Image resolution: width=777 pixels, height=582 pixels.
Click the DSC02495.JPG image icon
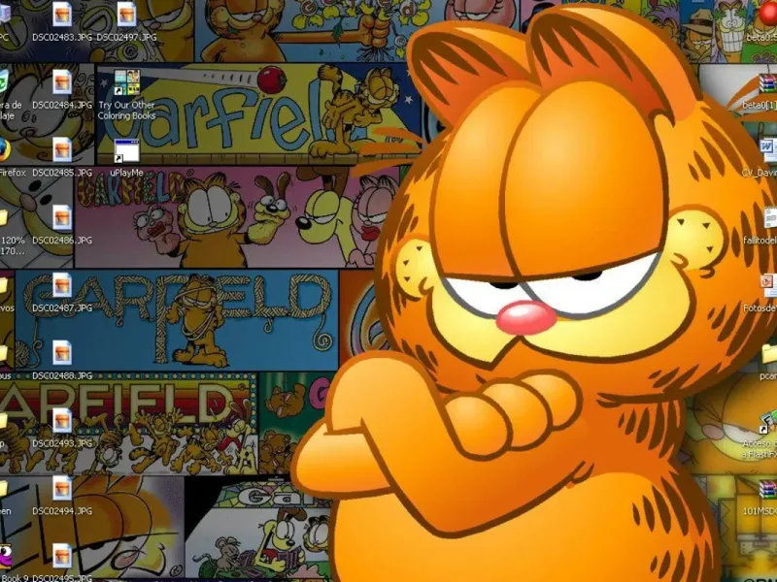pyautogui.click(x=62, y=556)
